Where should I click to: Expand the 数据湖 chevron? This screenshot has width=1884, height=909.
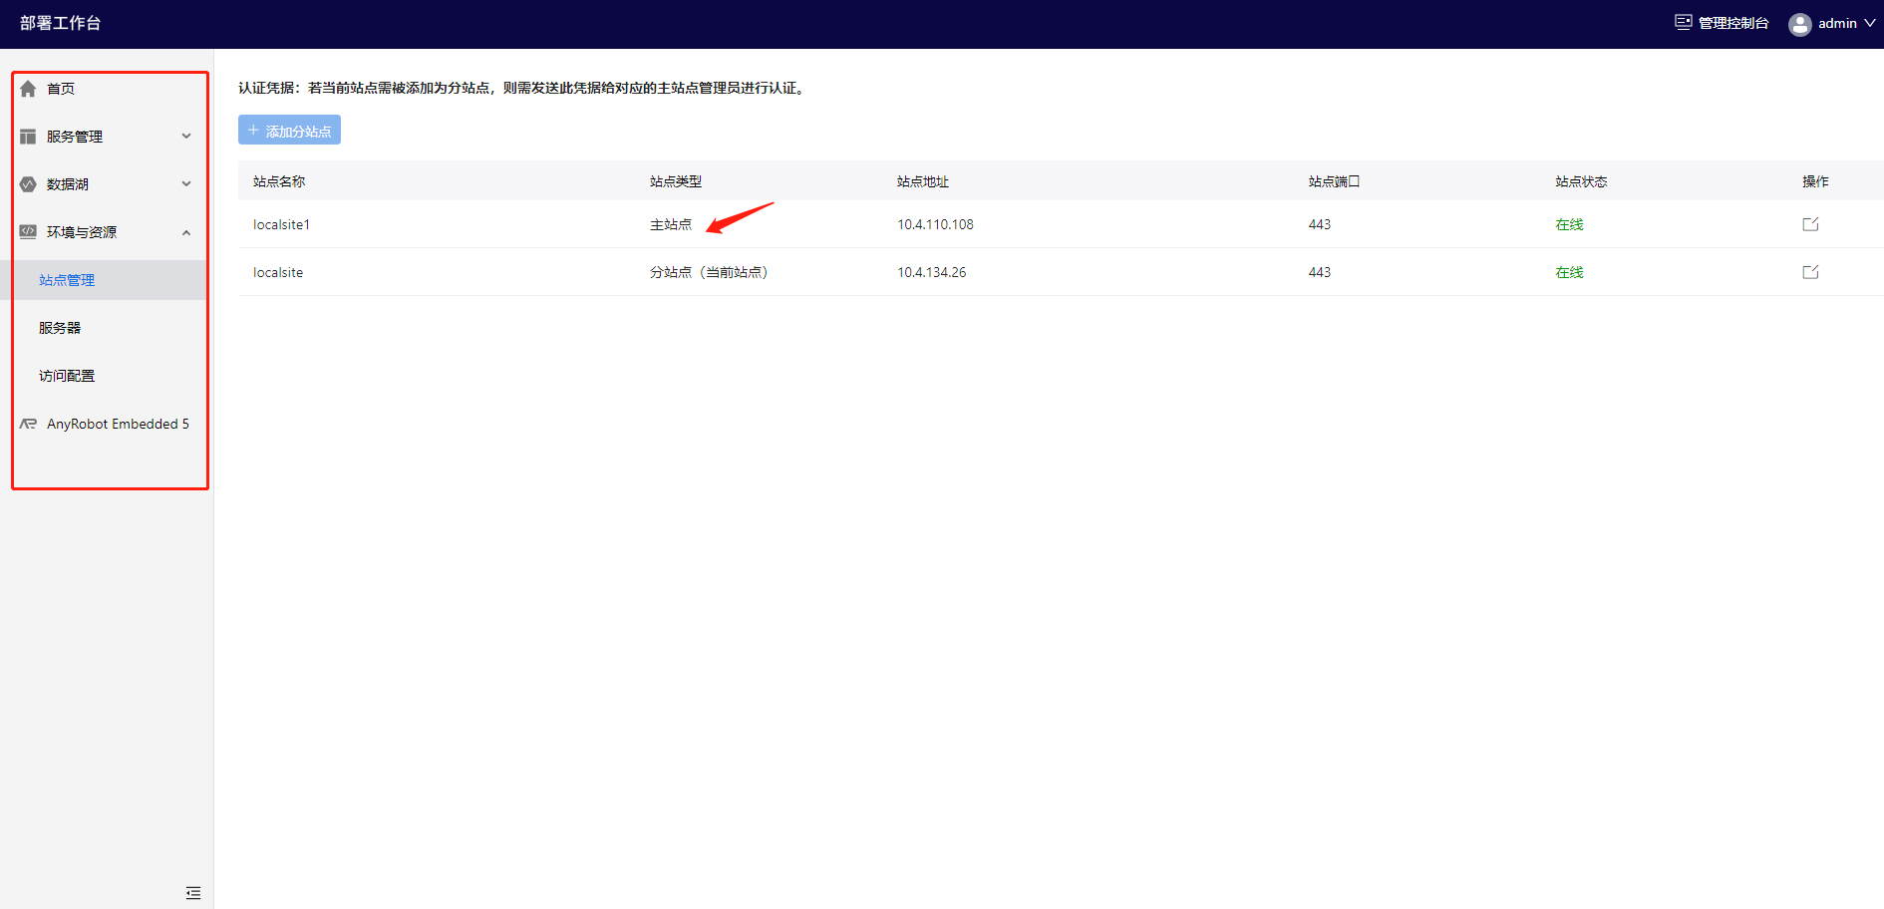click(186, 184)
